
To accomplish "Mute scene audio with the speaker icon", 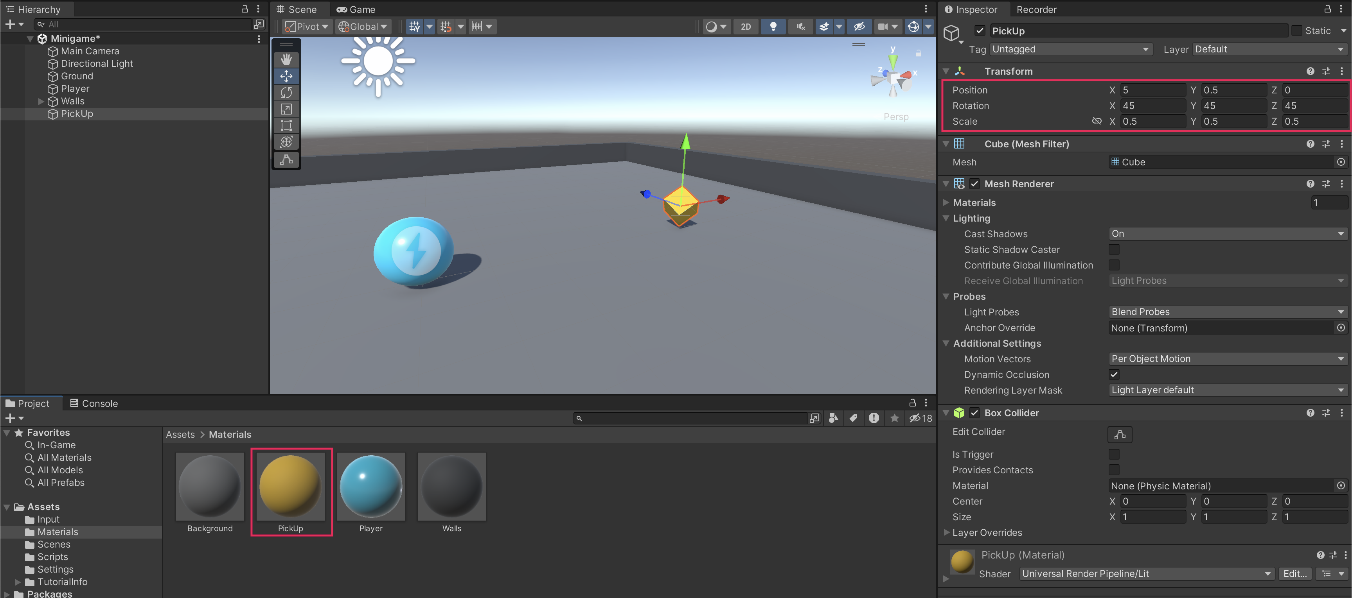I will 800,26.
